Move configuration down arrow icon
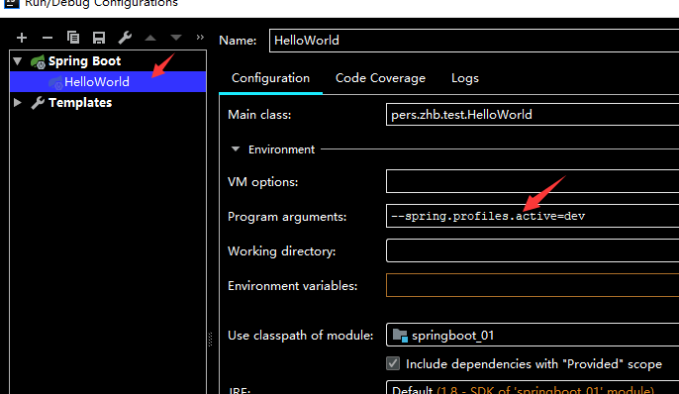The width and height of the screenshot is (679, 394). (176, 38)
